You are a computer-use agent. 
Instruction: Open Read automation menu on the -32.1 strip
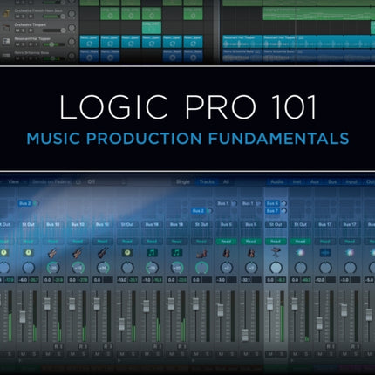pyautogui.click(x=250, y=242)
